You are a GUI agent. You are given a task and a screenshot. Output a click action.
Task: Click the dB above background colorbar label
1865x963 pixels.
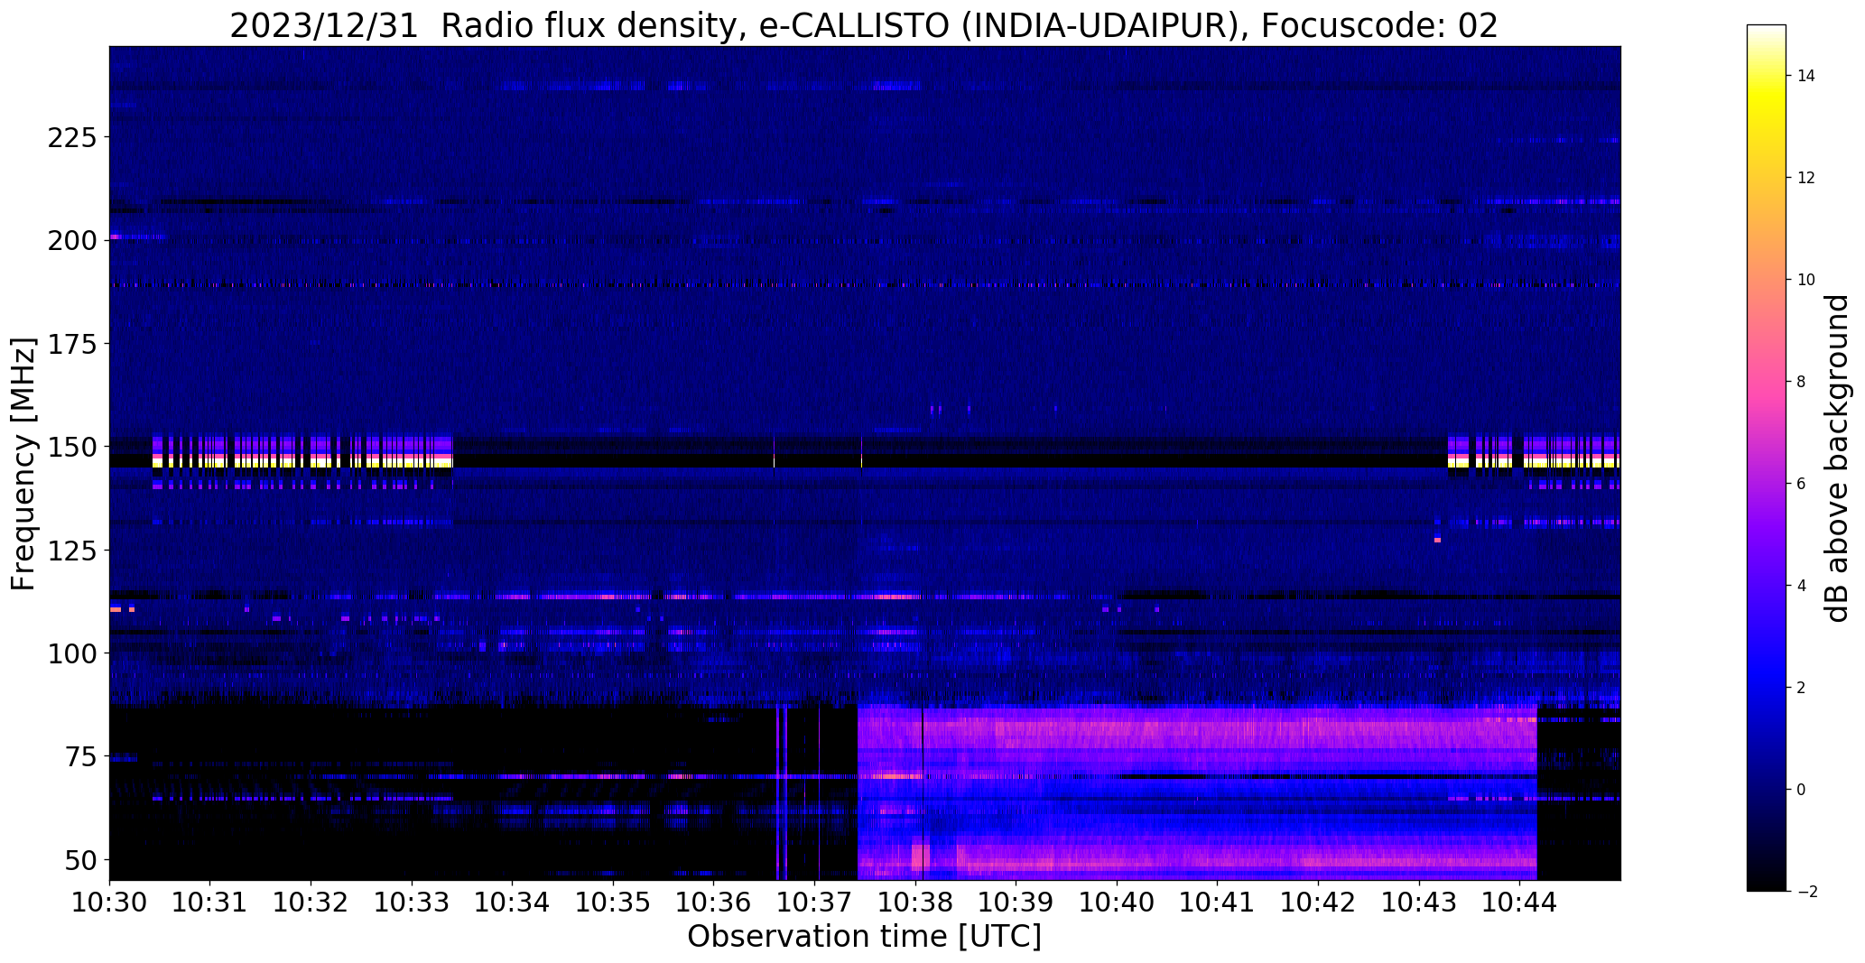coord(1837,458)
